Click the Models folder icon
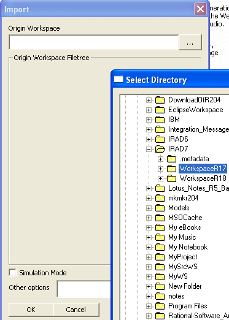The height and width of the screenshot is (320, 229). click(x=160, y=208)
